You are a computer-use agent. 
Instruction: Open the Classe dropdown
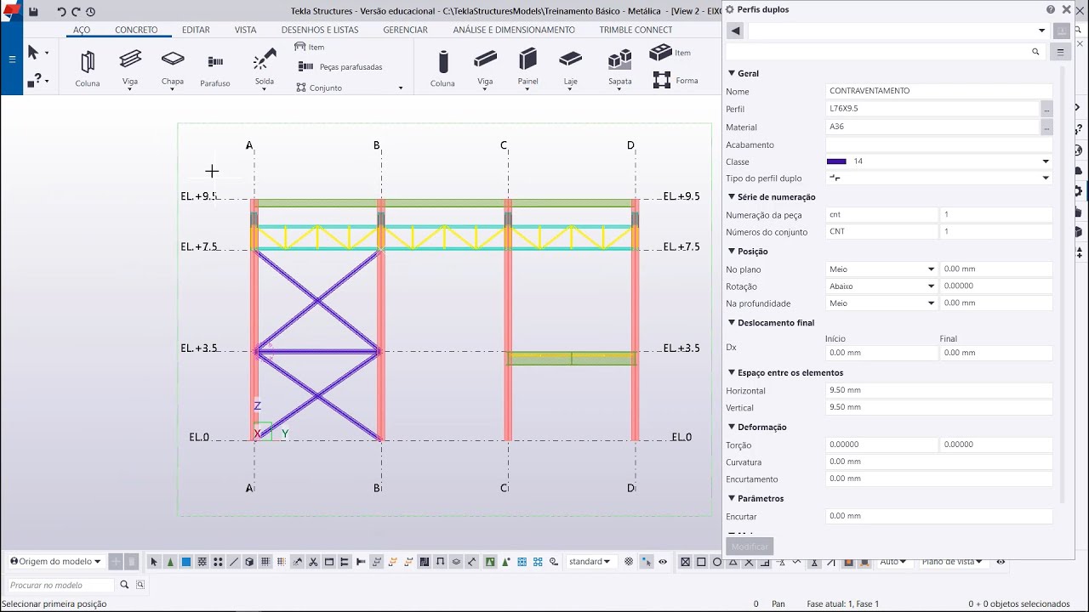tap(1046, 161)
